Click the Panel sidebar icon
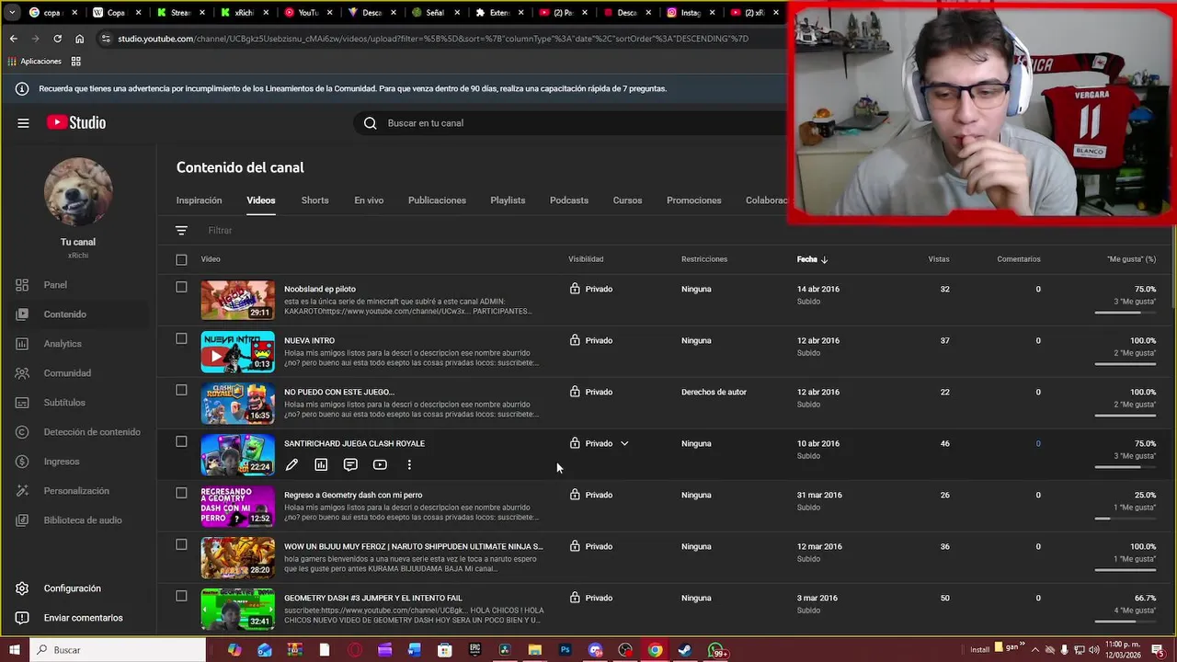1177x662 pixels. click(x=22, y=285)
